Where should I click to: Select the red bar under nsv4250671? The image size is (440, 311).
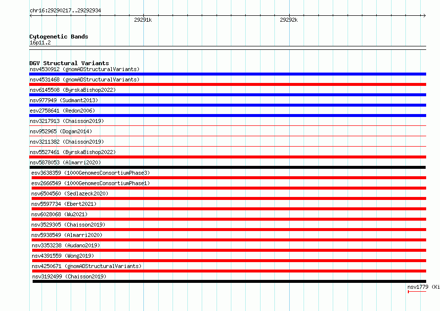click(229, 271)
